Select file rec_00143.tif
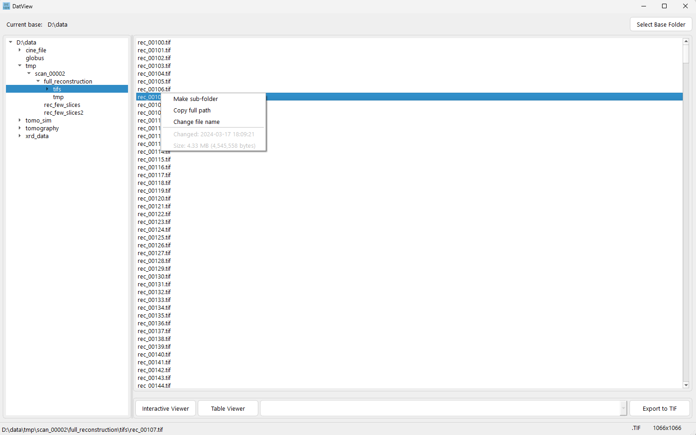The height and width of the screenshot is (435, 696). (x=154, y=378)
